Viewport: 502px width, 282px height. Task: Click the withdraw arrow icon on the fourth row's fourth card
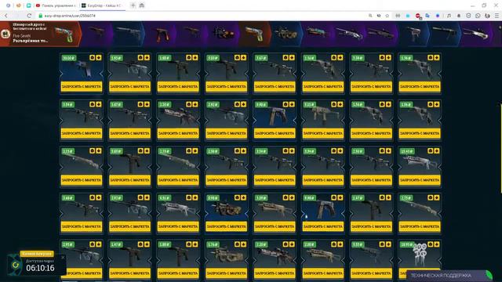244,197
